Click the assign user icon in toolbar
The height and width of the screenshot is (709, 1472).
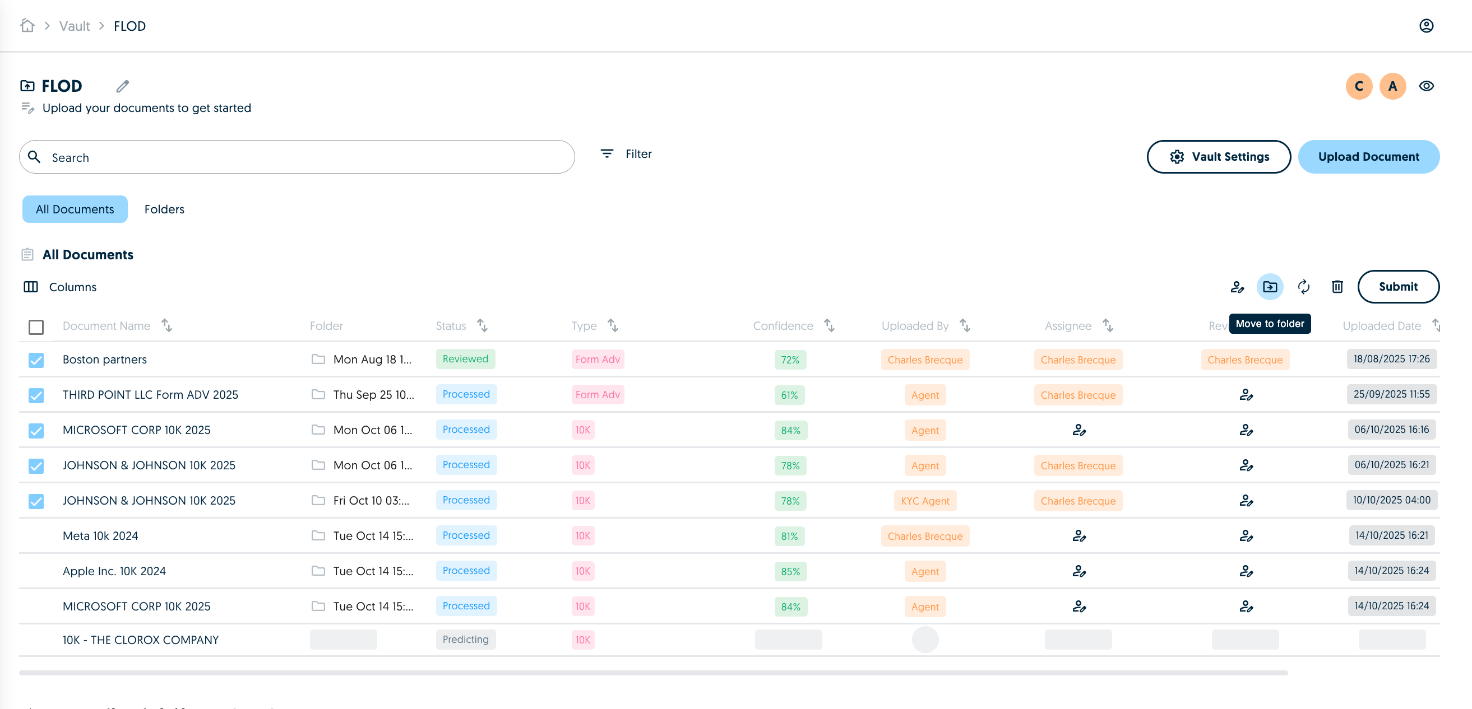[x=1237, y=287]
